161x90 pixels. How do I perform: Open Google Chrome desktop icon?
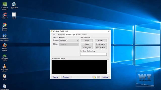point(5,27)
